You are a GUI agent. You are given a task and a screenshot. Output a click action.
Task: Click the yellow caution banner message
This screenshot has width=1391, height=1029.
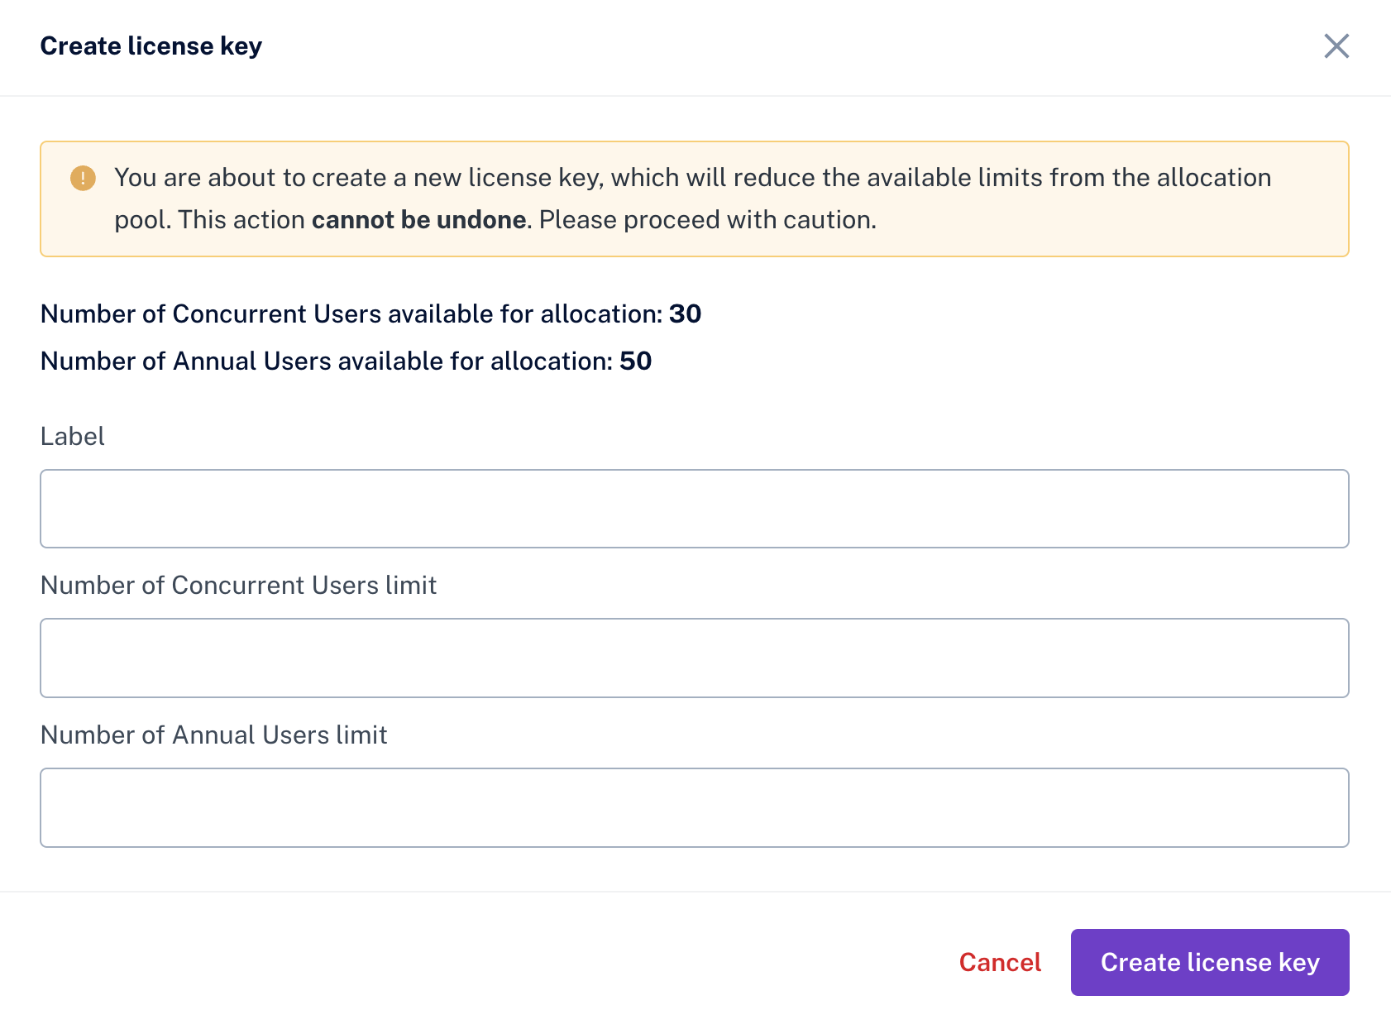click(695, 199)
